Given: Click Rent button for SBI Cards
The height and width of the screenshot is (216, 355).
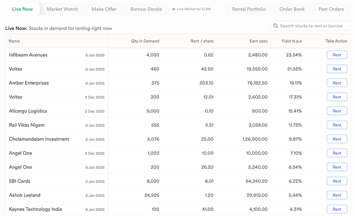Looking at the screenshot, I should [336, 181].
